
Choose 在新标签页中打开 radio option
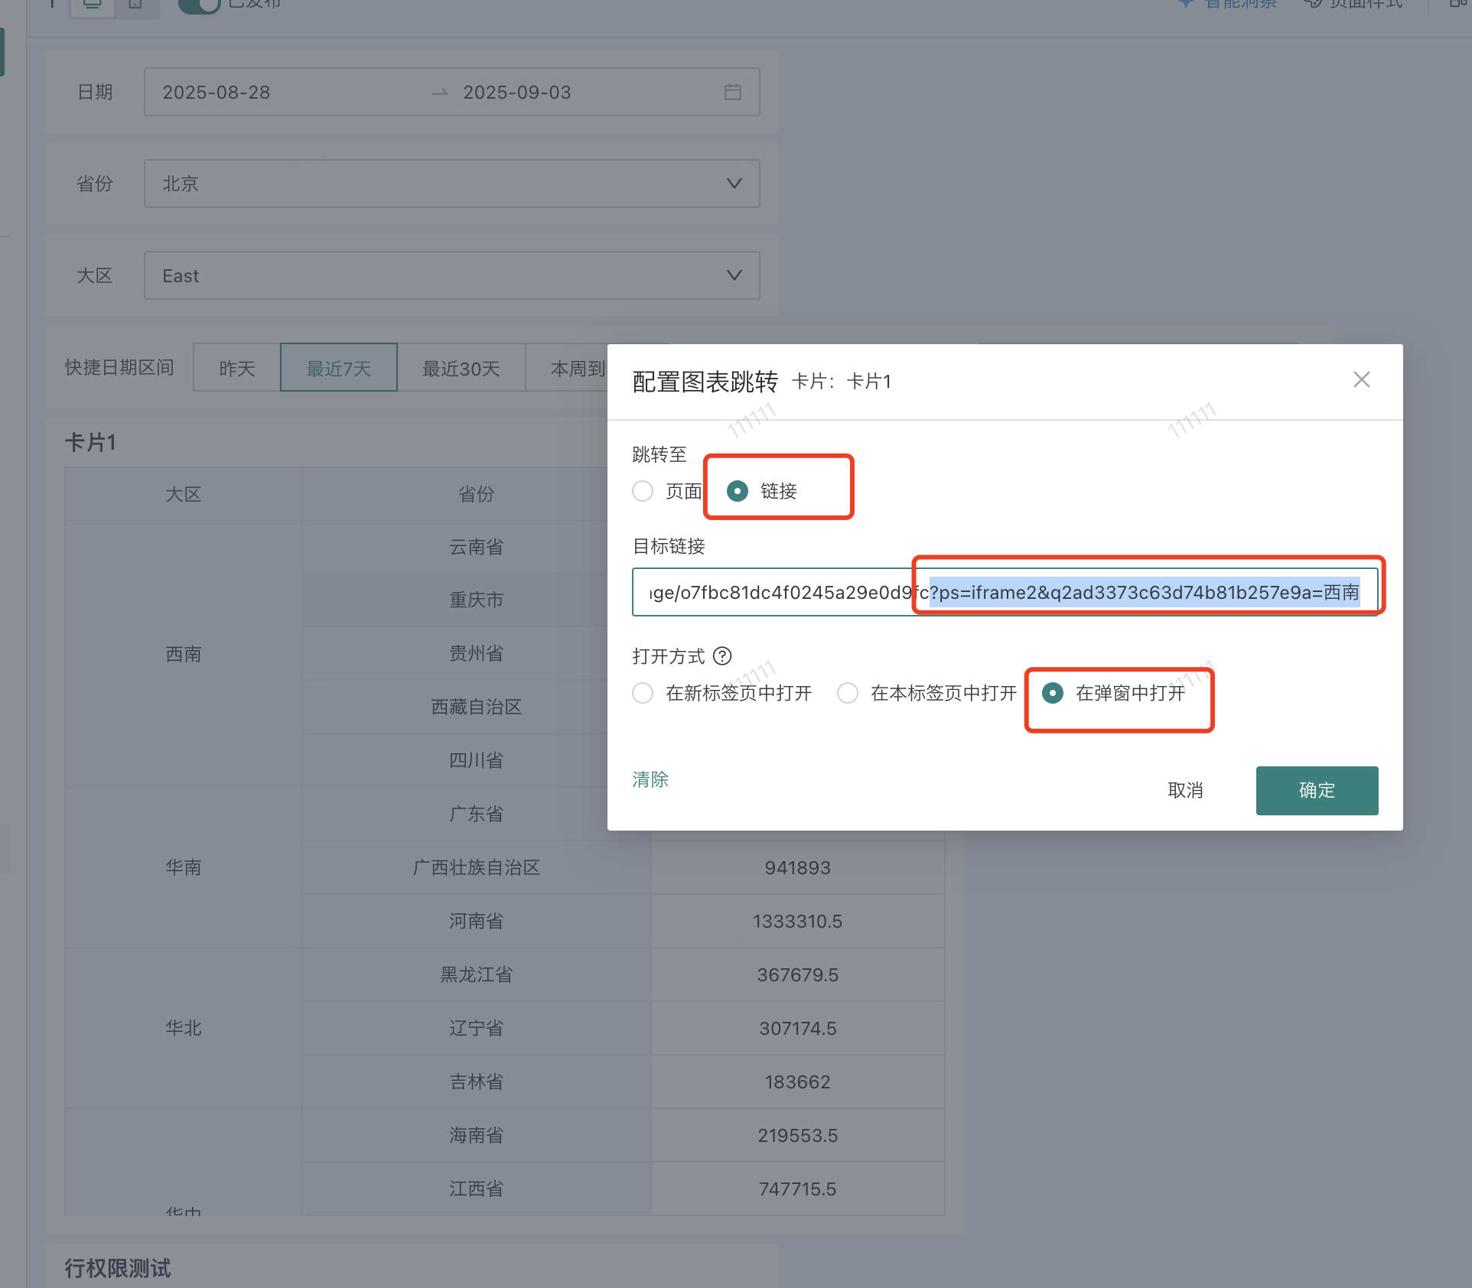click(643, 693)
